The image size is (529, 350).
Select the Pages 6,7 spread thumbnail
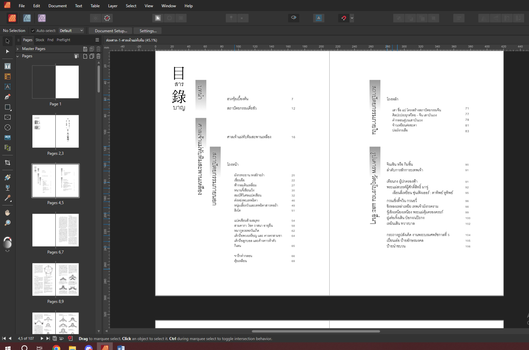[55, 230]
